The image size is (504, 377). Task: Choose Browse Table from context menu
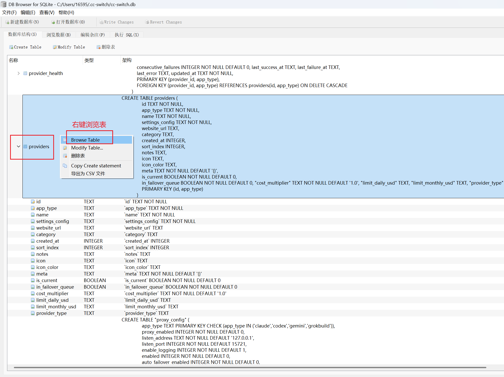click(97, 140)
